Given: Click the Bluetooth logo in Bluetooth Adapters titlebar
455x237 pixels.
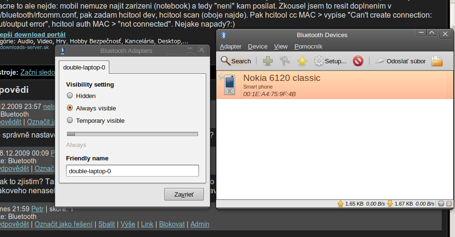Looking at the screenshot, I should [x=62, y=51].
